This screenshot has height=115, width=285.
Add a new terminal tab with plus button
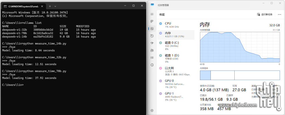tap(50, 6)
